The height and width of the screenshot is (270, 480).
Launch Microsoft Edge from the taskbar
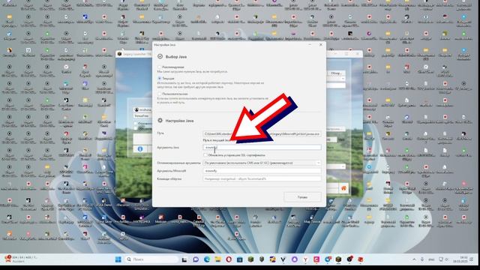coord(207,259)
